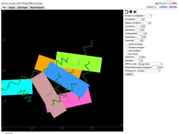Enable the Energie anzeigen checkbox

(x=127, y=47)
